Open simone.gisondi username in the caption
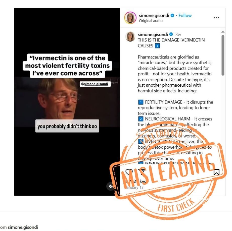This screenshot has width=232, height=231. click(153, 34)
